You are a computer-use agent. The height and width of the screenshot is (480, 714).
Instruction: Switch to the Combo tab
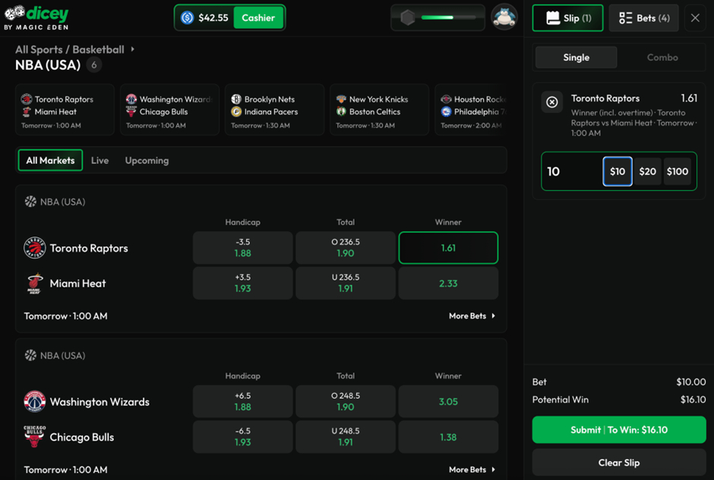[x=662, y=57]
